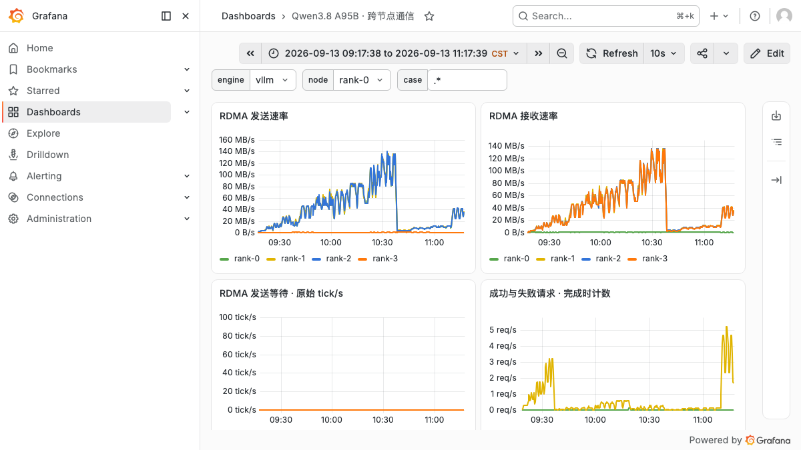Screen dimensions: 801x450
Task: Click the Alerting bell icon
Action: coord(13,176)
